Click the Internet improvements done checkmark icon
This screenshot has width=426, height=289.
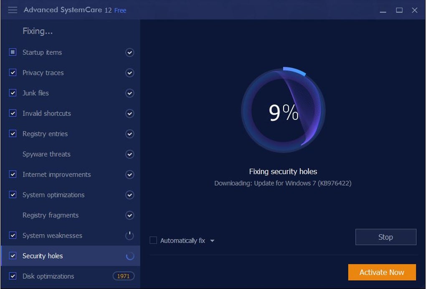[129, 175]
